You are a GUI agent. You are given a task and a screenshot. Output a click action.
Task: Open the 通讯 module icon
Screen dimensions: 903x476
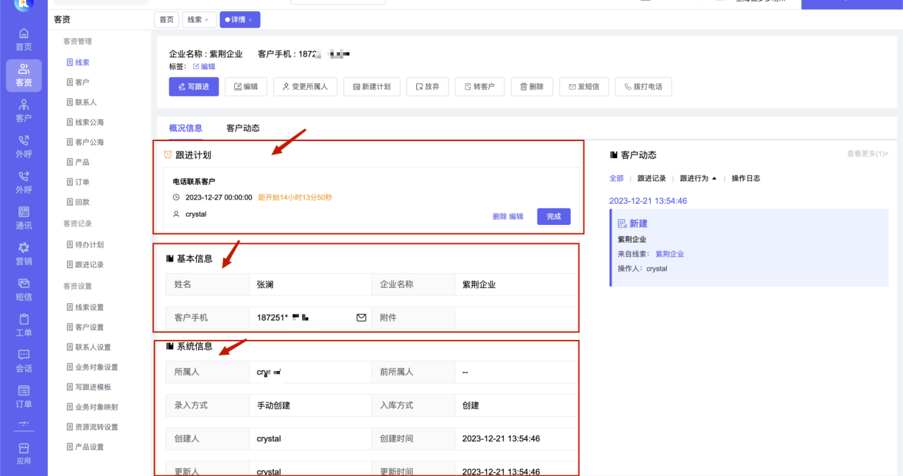[x=23, y=218]
